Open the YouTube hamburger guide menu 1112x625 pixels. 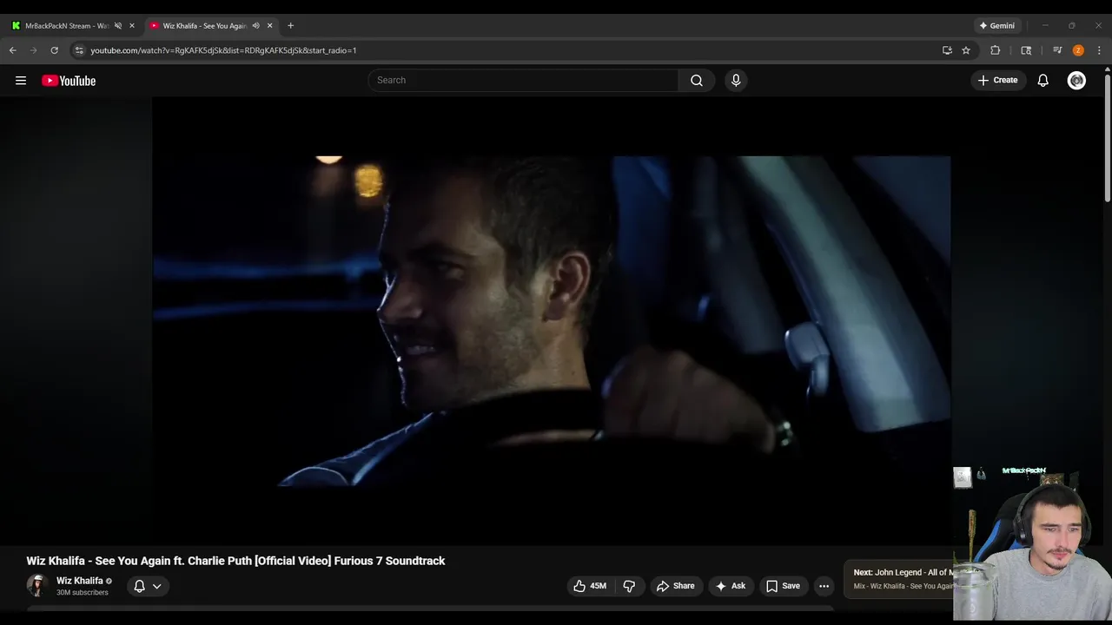21,81
